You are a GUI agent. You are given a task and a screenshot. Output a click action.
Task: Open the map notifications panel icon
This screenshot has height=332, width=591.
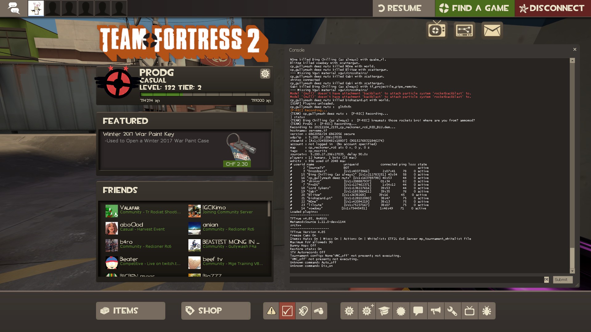point(464,30)
